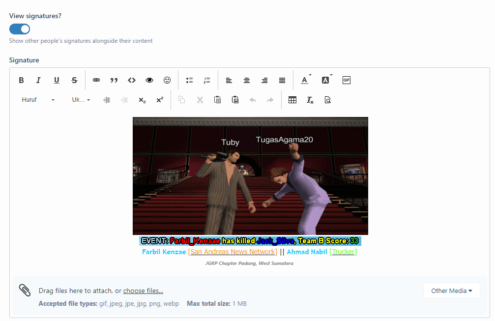
Task: Open the text color picker
Action: pyautogui.click(x=306, y=80)
